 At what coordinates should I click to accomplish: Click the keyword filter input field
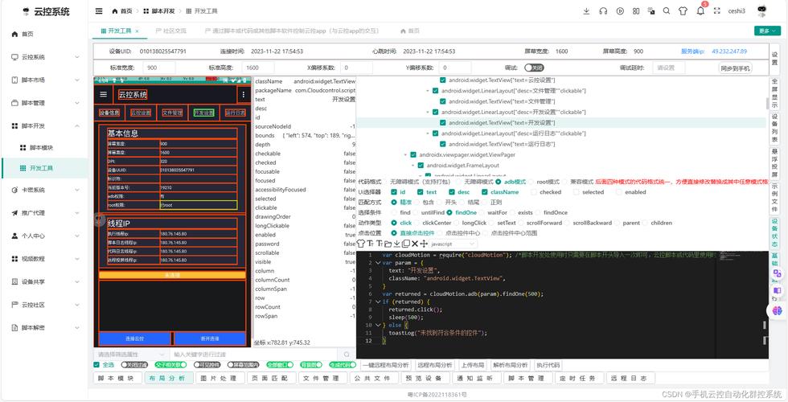pos(254,355)
